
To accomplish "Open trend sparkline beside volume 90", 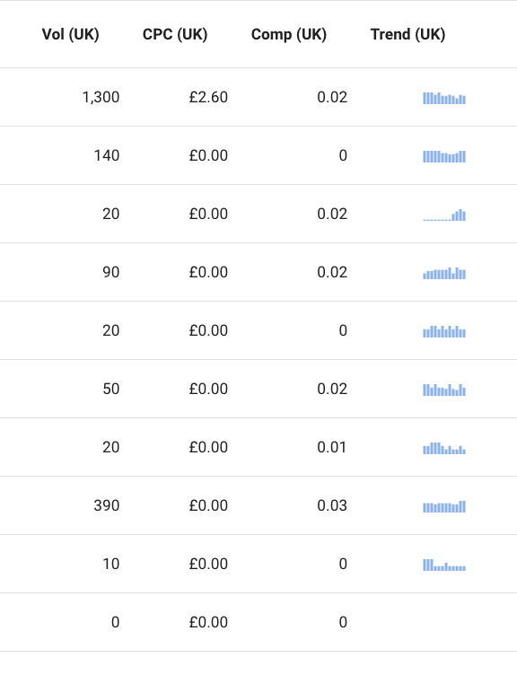I will [444, 273].
